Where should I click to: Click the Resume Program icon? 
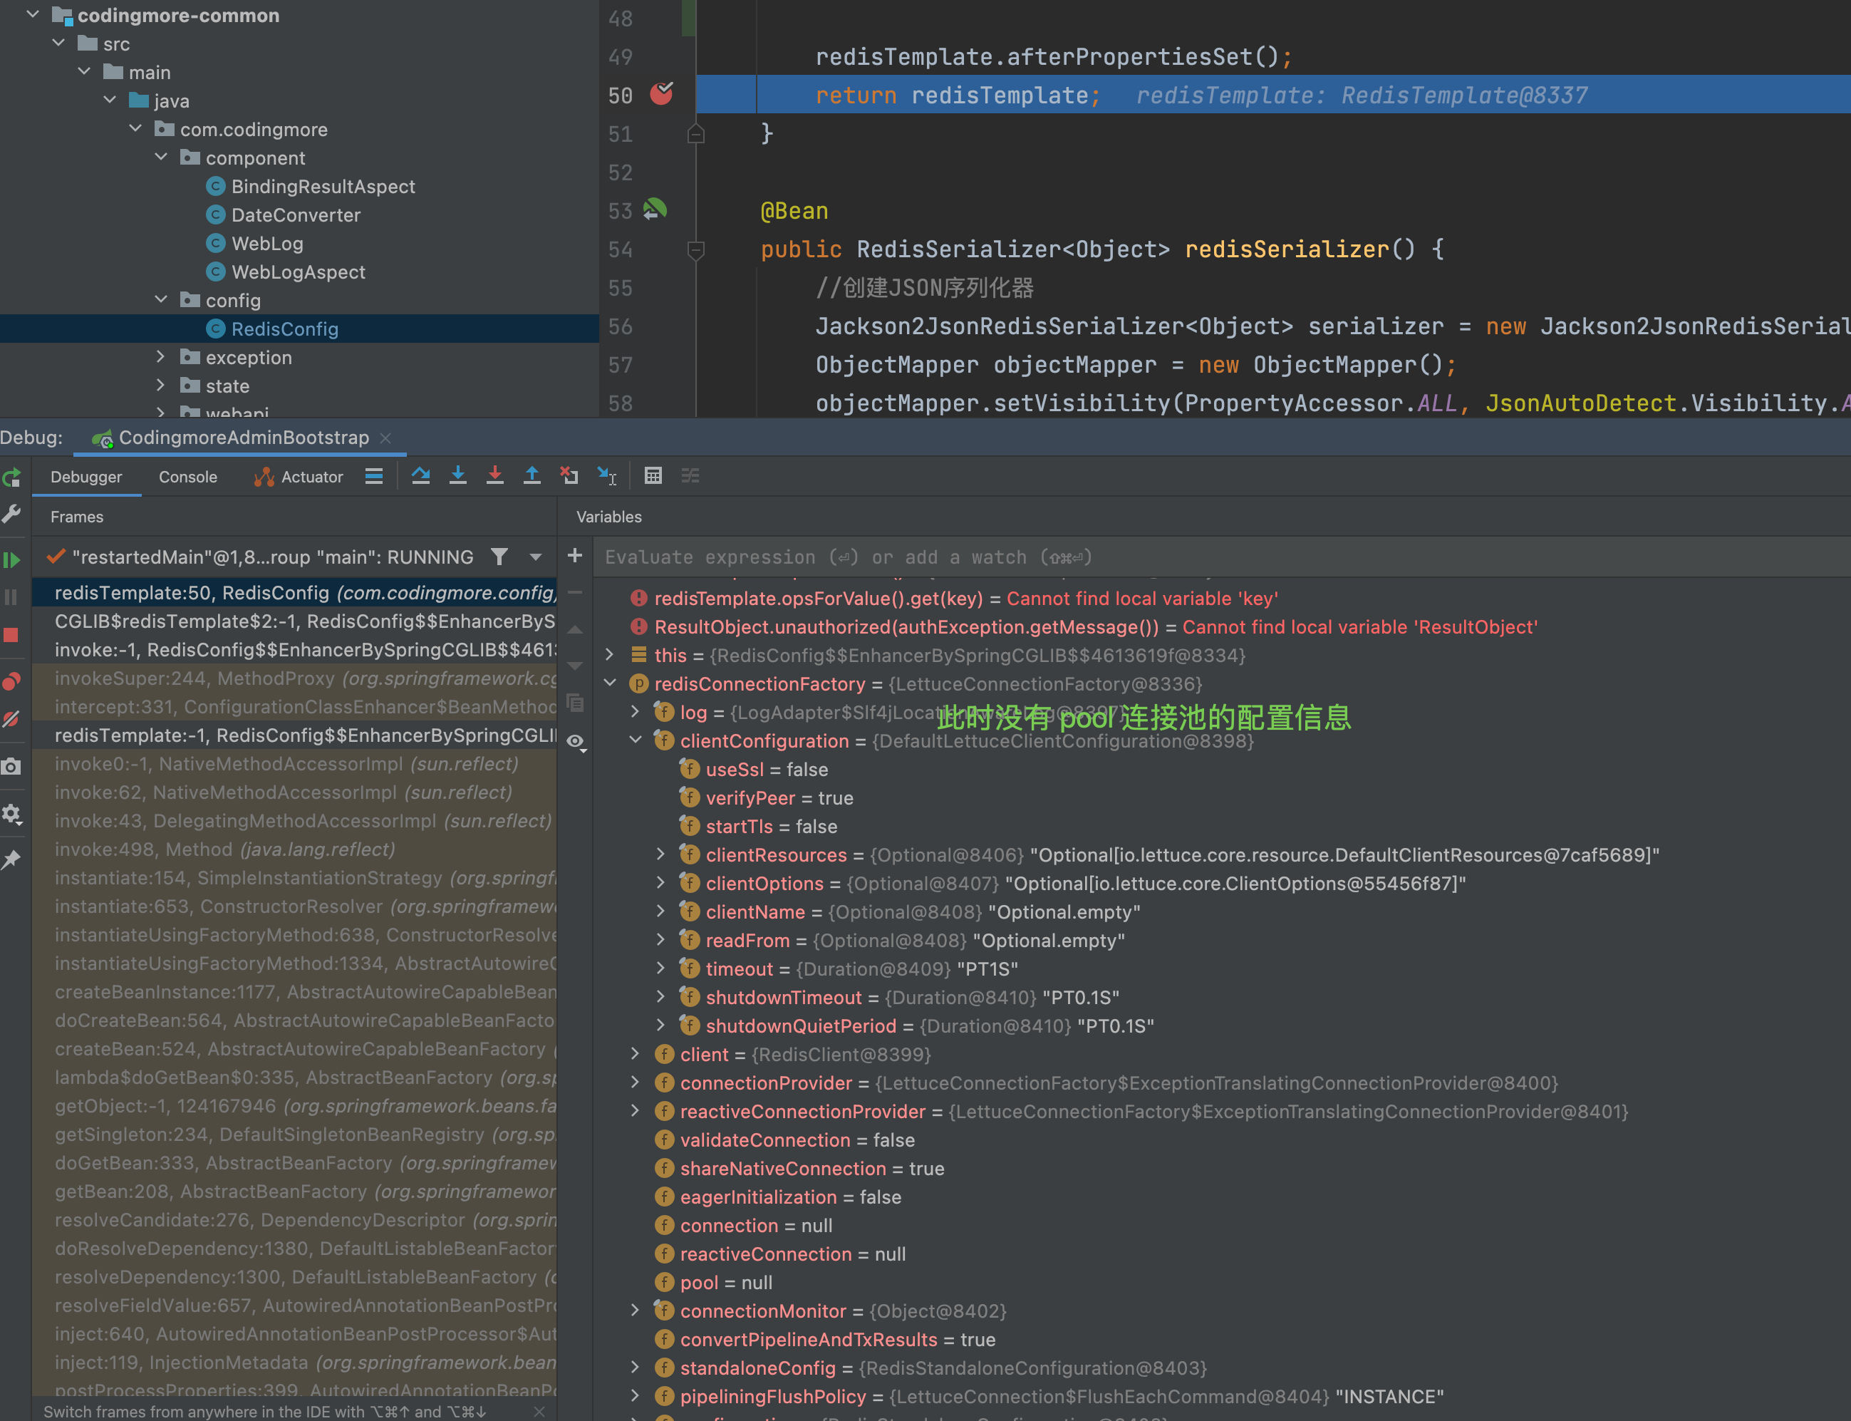(x=12, y=559)
